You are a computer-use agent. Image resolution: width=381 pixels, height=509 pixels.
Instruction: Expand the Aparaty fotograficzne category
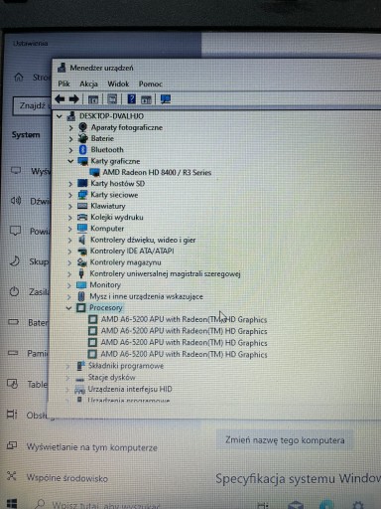(x=70, y=127)
